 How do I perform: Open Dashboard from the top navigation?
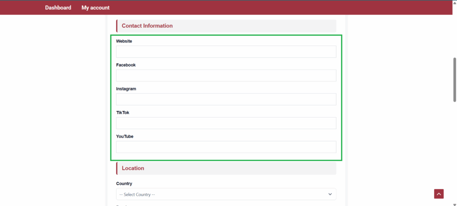coord(58,8)
